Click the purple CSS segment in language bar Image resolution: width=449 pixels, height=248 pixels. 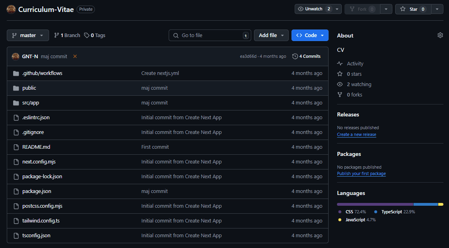pos(375,204)
